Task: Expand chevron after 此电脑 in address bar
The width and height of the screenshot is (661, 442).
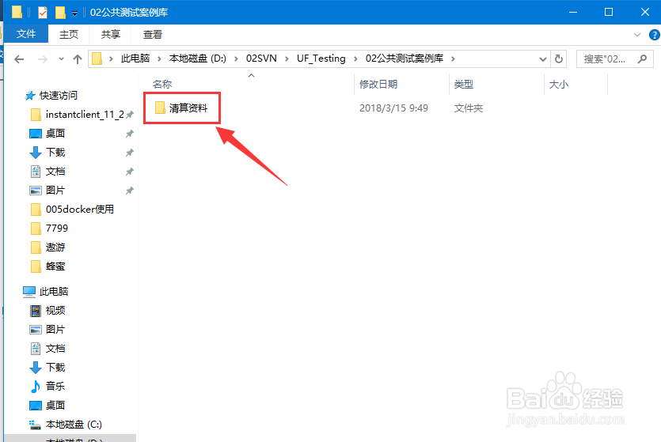Action: [x=159, y=59]
